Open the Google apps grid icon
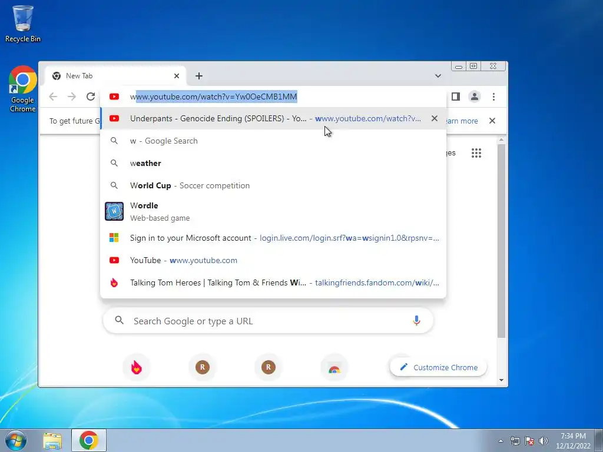The height and width of the screenshot is (452, 603). tap(476, 153)
